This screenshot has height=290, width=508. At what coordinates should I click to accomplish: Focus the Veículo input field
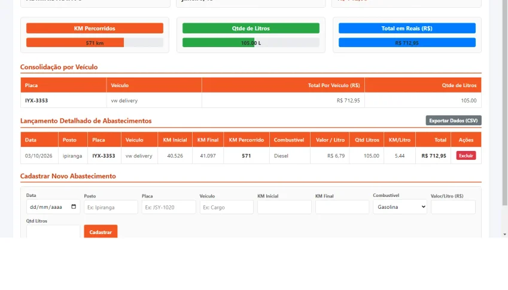[226, 207]
